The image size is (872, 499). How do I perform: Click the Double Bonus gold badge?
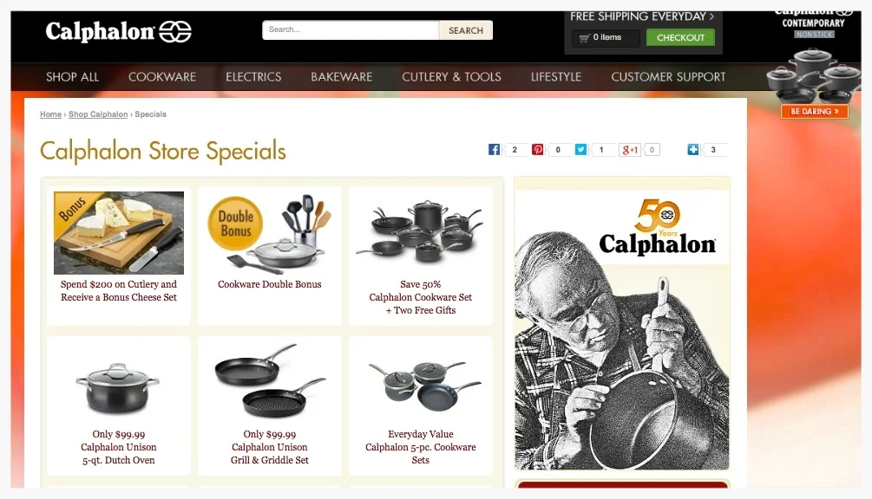(235, 224)
